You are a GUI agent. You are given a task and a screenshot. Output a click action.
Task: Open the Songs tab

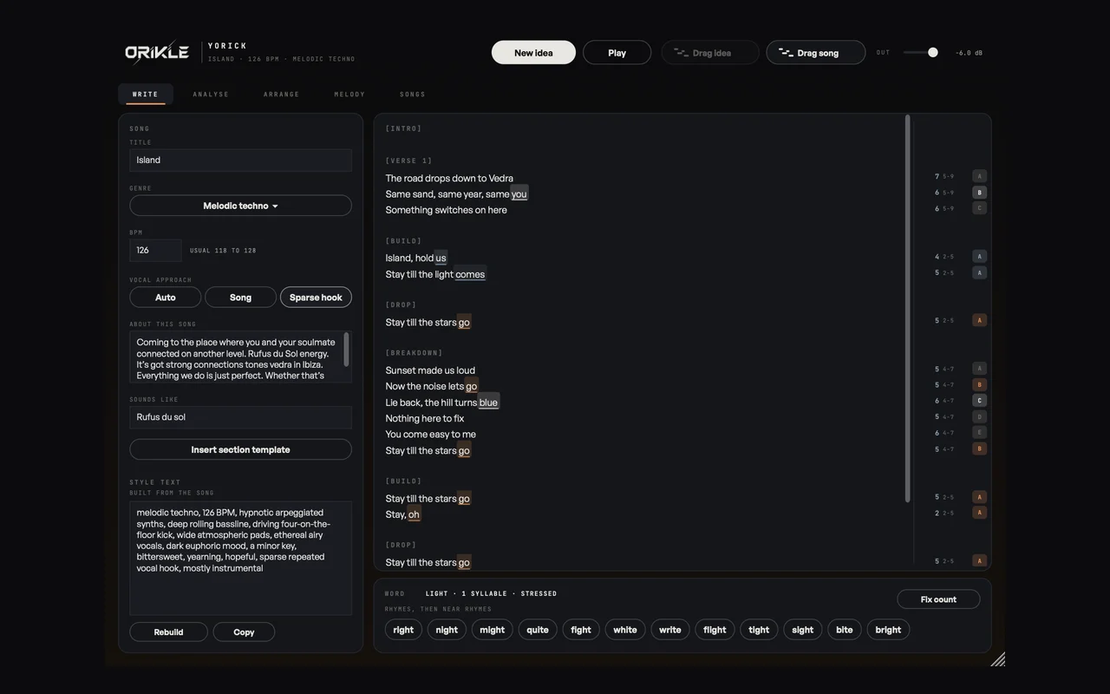(413, 94)
